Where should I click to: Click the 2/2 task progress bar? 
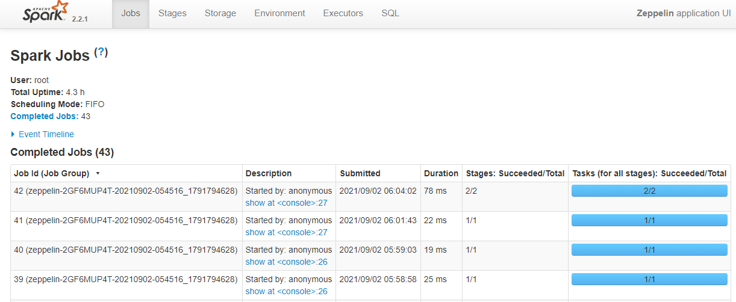point(649,191)
